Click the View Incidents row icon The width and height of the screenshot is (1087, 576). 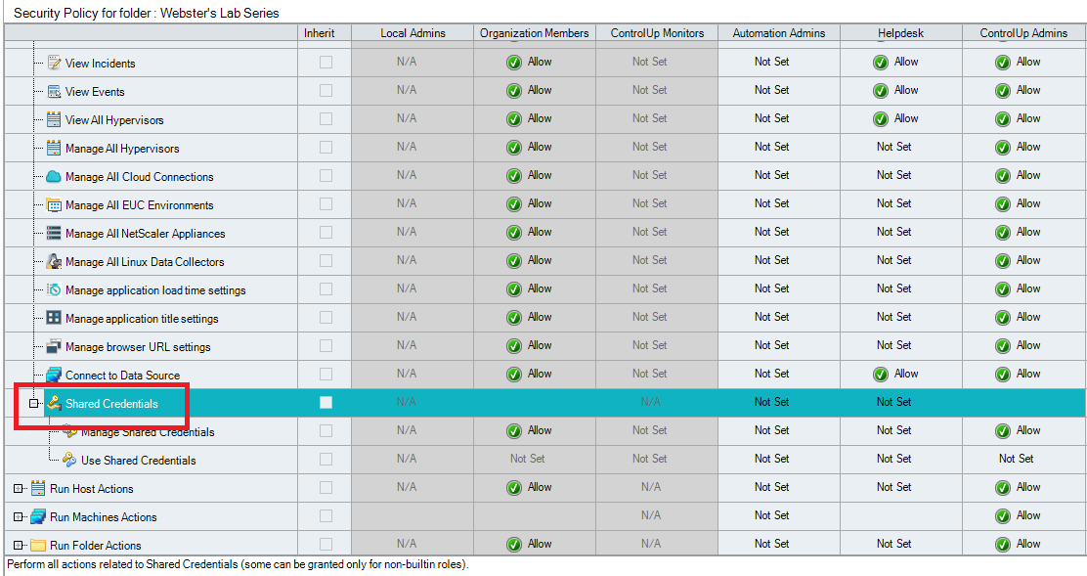click(x=54, y=64)
